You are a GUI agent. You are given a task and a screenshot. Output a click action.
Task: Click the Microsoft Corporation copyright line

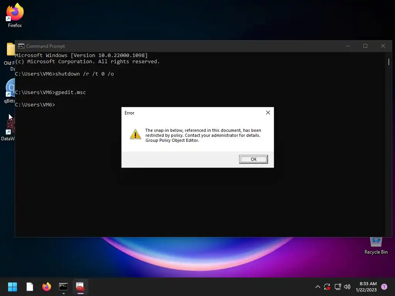(x=88, y=62)
